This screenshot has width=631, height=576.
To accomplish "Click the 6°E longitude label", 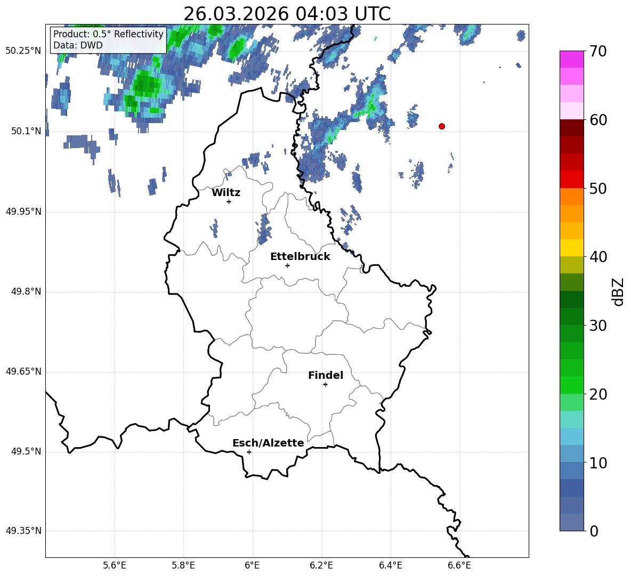I will [252, 565].
